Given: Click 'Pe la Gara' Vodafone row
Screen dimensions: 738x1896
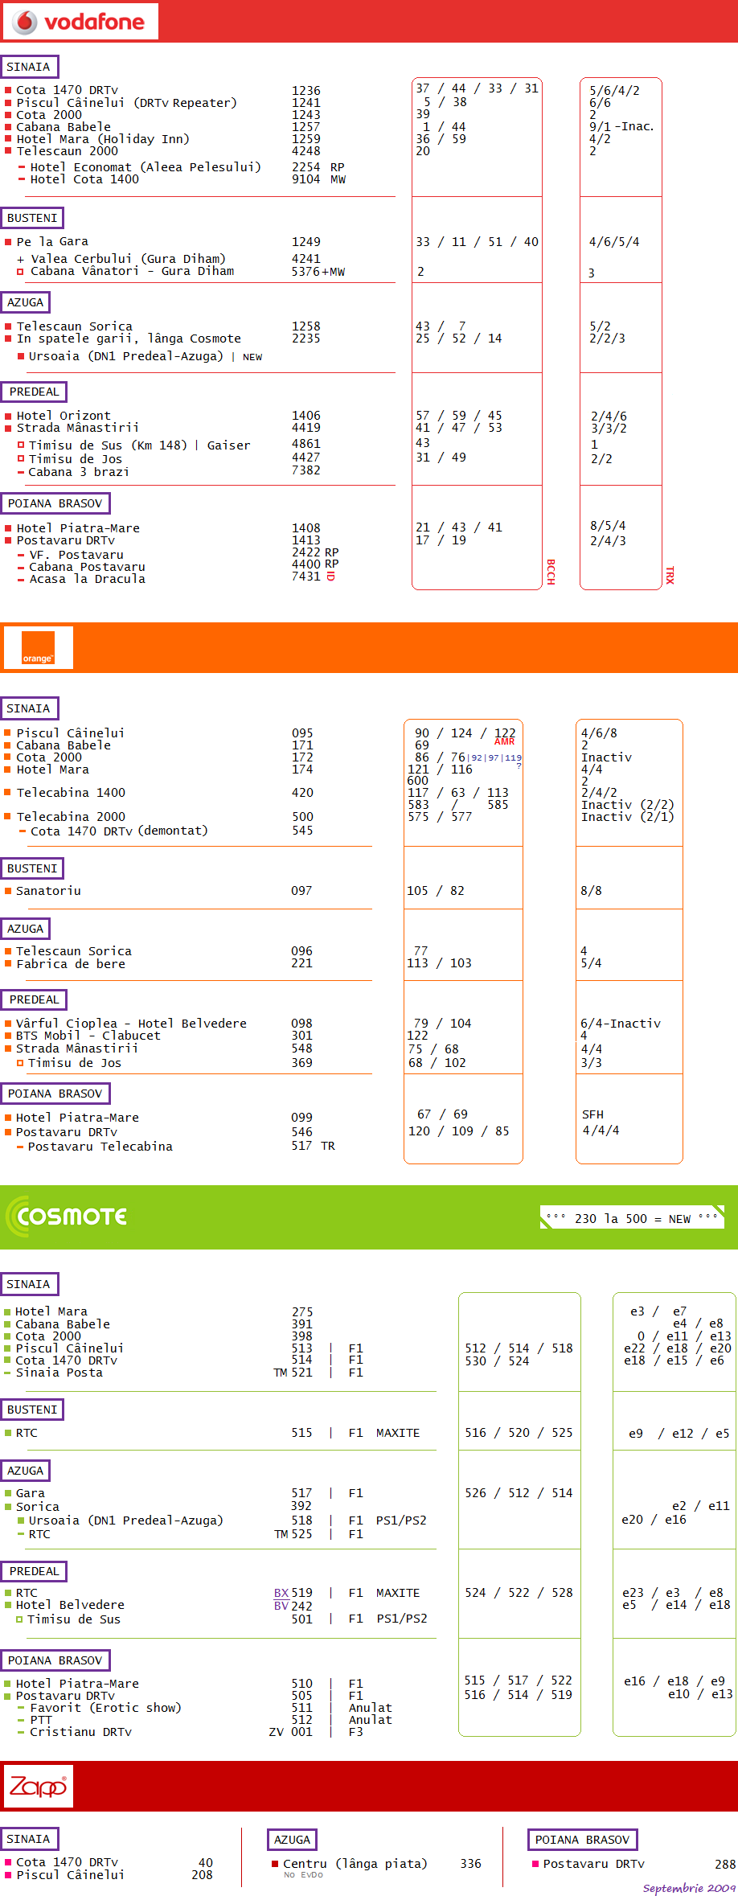Looking at the screenshot, I should 52,242.
